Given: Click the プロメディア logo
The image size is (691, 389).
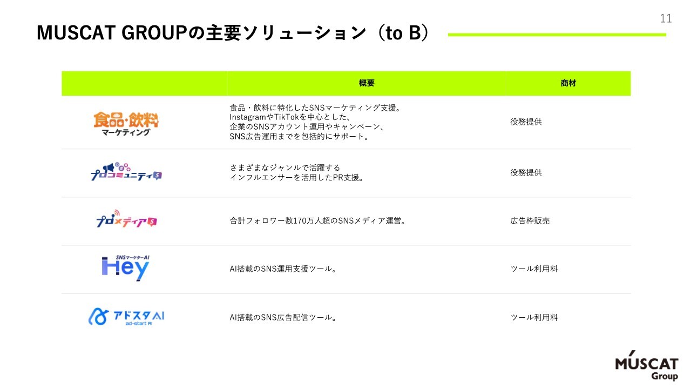Looking at the screenshot, I should click(126, 219).
